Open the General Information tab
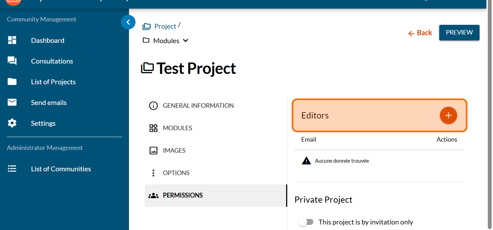Screen dimensions: 493x230 [x=198, y=106]
